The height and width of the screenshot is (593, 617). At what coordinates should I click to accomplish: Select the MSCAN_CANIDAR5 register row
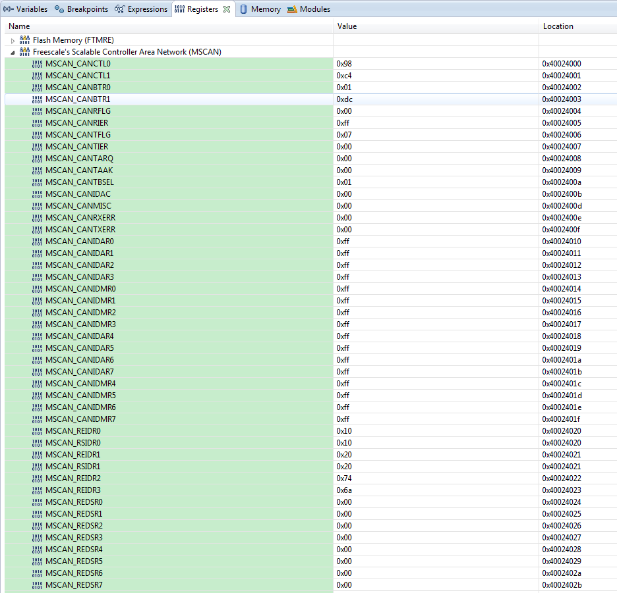coord(311,348)
